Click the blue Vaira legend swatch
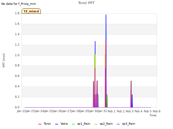173x129 pixels. [56, 124]
